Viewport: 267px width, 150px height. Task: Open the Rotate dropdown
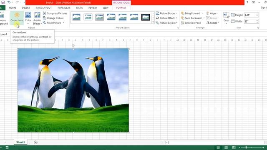[x=212, y=23]
